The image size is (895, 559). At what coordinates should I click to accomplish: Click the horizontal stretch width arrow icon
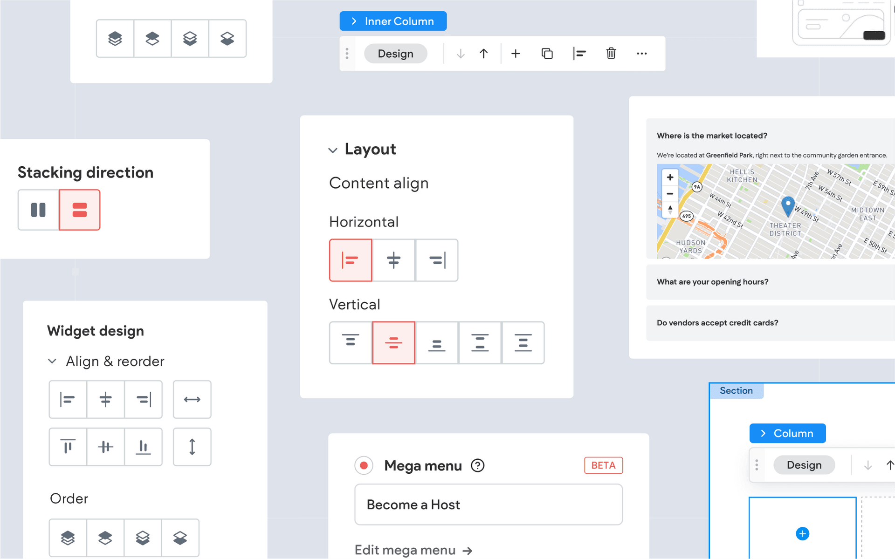[192, 400]
